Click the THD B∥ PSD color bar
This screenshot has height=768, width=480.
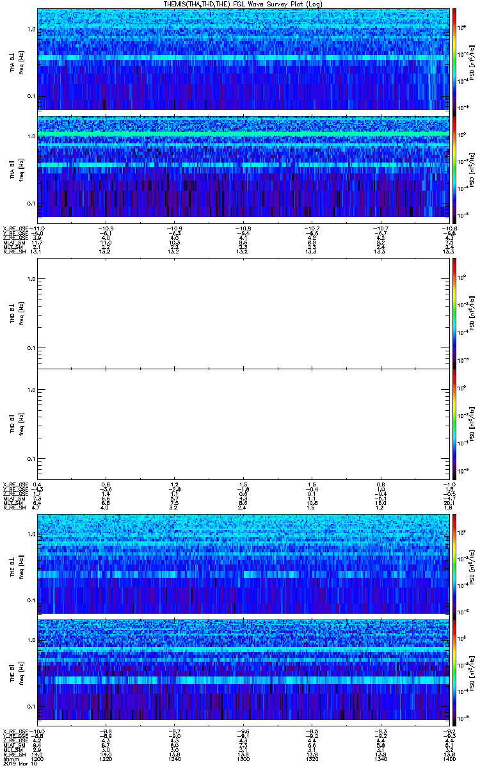454,424
